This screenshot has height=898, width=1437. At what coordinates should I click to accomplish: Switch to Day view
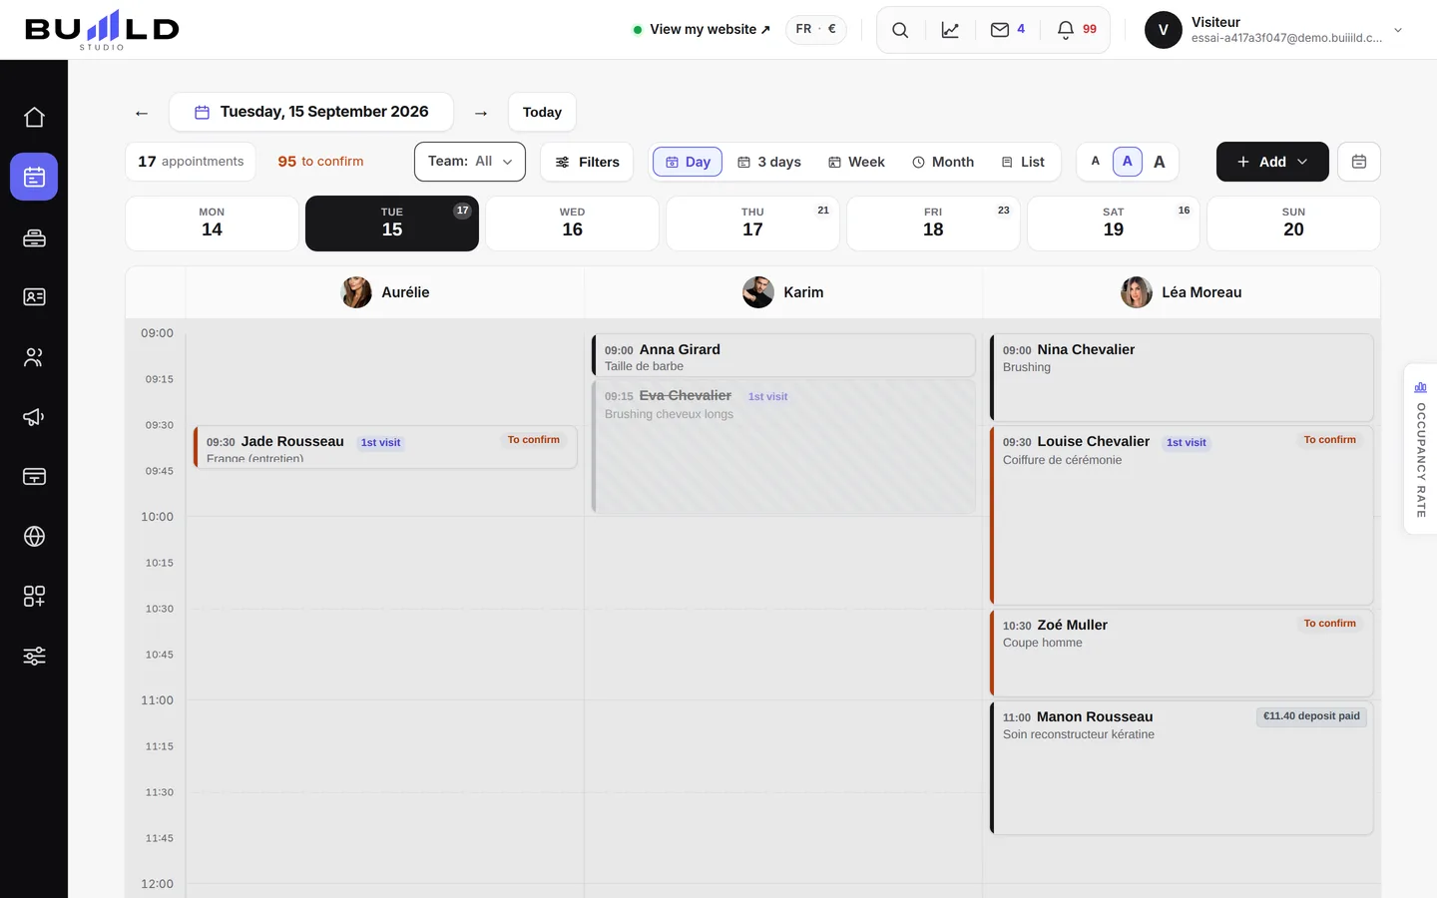(688, 162)
